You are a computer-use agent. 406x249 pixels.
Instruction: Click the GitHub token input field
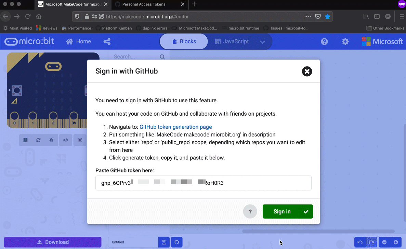pos(203,183)
